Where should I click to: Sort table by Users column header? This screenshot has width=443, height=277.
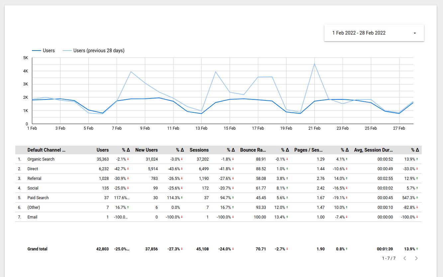103,150
